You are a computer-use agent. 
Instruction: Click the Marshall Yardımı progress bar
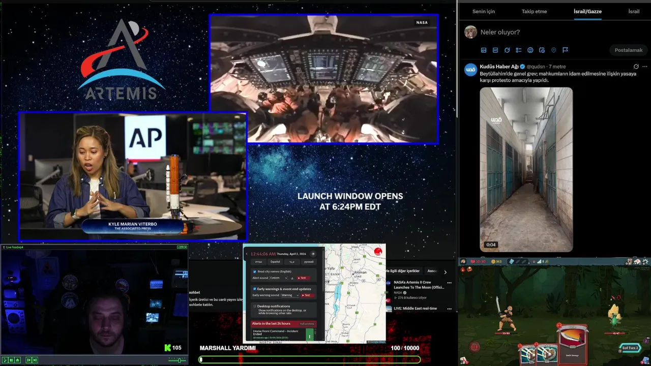tap(310, 359)
